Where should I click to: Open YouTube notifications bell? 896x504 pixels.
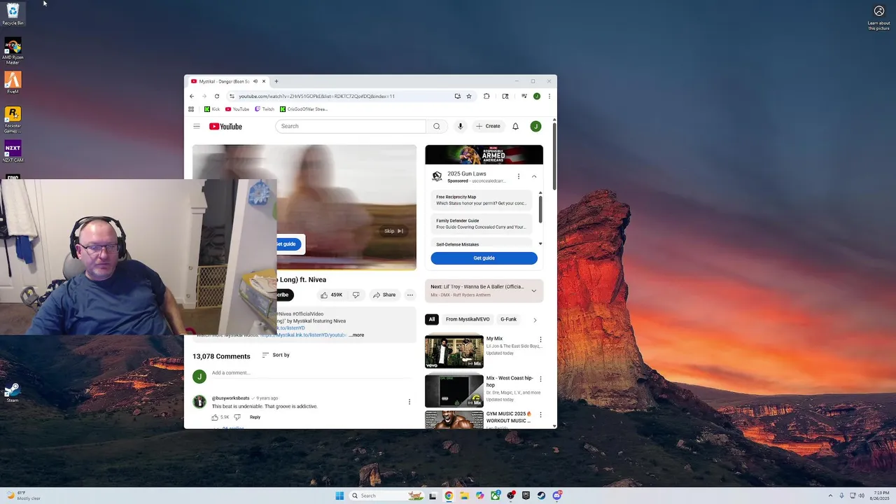(515, 126)
